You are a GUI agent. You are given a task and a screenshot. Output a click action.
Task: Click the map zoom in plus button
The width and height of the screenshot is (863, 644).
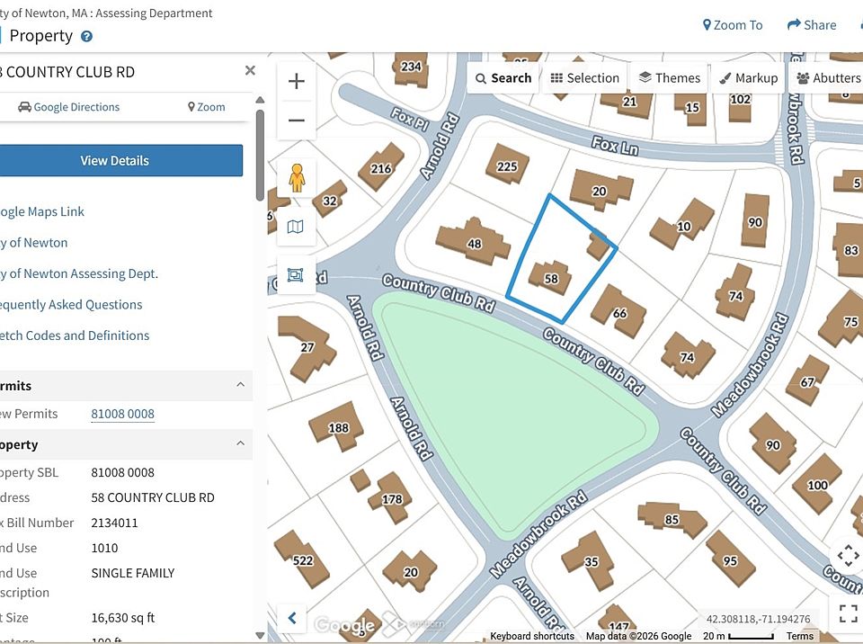(296, 82)
